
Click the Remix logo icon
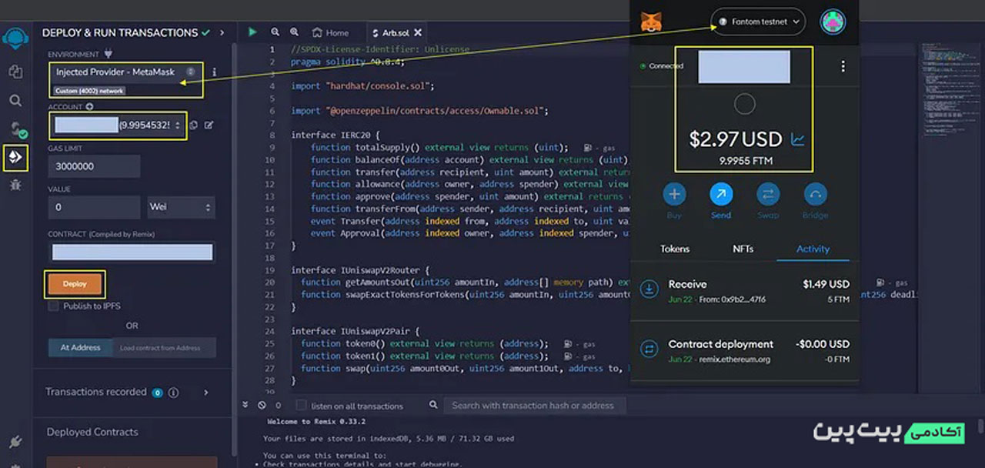(15, 38)
